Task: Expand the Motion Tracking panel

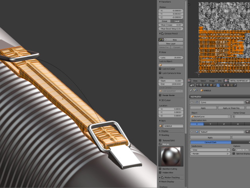Action: (x=160, y=178)
